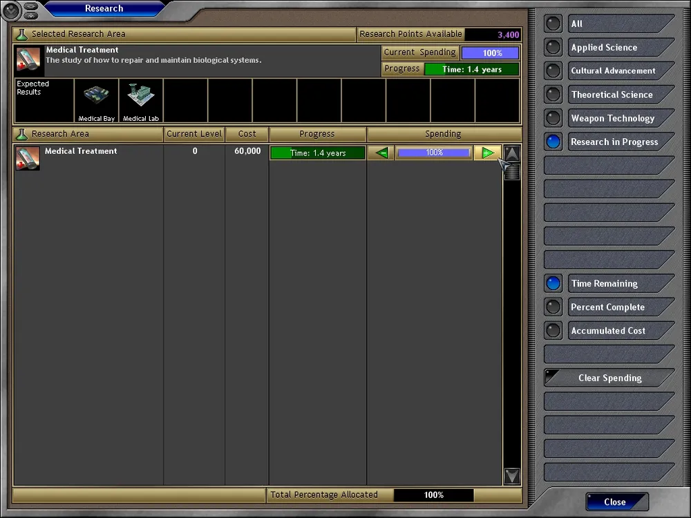
Task: Click the Research Points Available label
Action: coord(410,35)
